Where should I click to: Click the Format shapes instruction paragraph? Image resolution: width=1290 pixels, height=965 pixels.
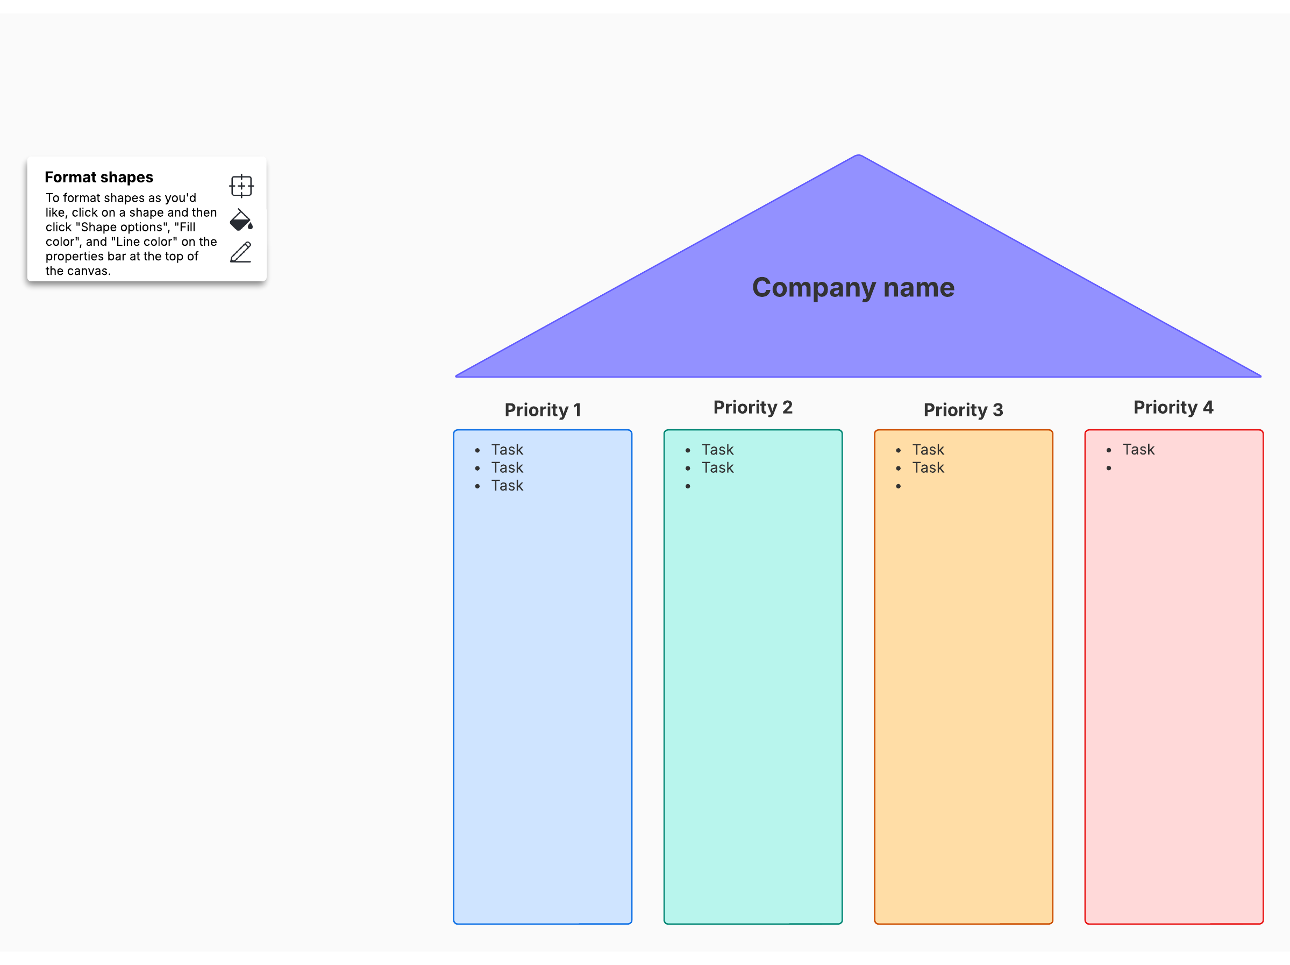[131, 234]
